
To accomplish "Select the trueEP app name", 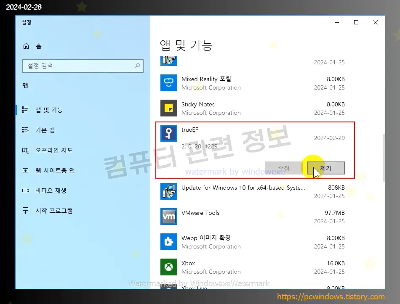I will (x=190, y=130).
